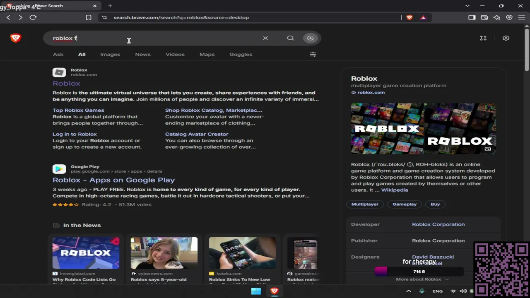Click the Brave icon in taskbar
The height and width of the screenshot is (298, 530).
[274, 291]
